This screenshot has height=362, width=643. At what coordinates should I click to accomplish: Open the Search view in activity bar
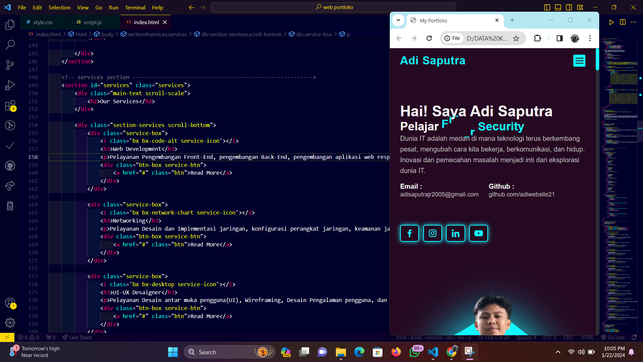point(10,45)
